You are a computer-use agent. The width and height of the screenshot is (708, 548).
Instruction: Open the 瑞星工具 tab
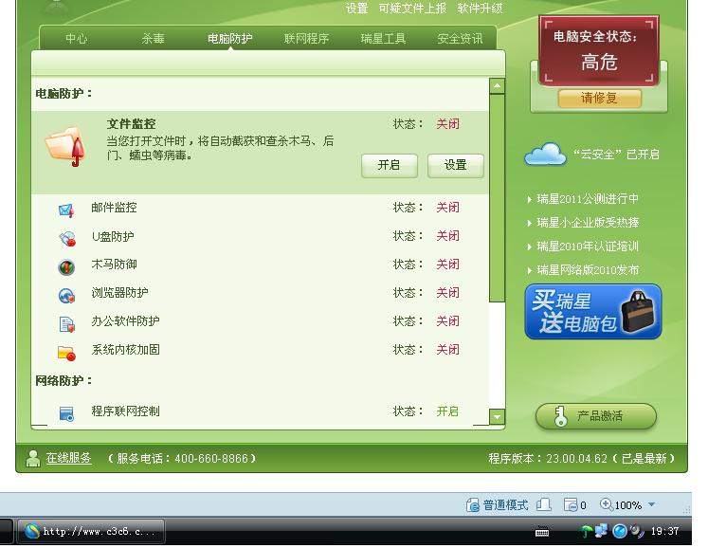(x=383, y=39)
